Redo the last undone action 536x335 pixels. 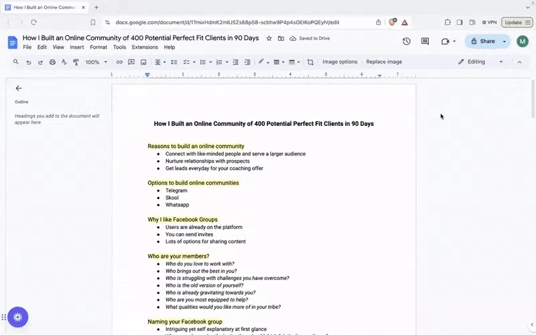40,62
